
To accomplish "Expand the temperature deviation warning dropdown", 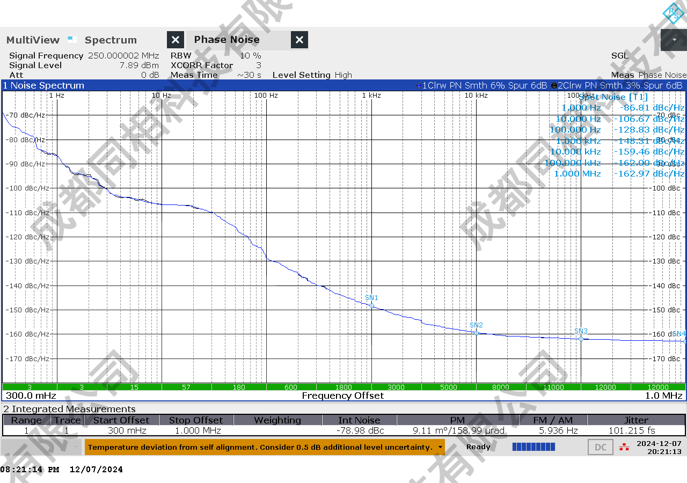I will coord(440,447).
